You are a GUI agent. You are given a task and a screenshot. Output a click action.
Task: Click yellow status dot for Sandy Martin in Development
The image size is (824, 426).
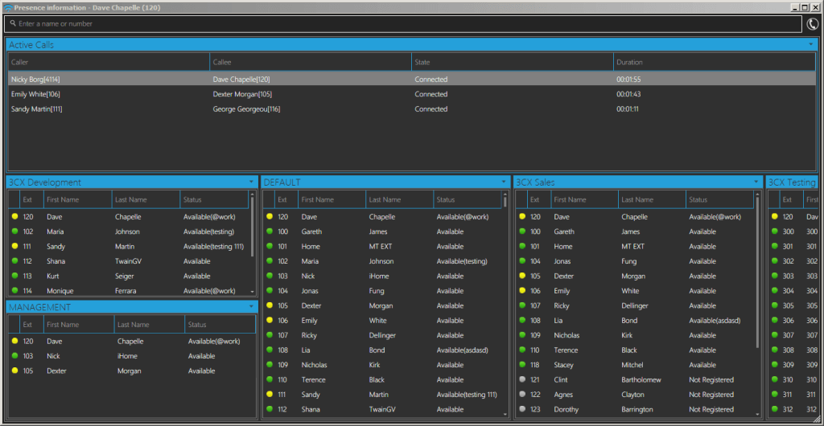[14, 246]
